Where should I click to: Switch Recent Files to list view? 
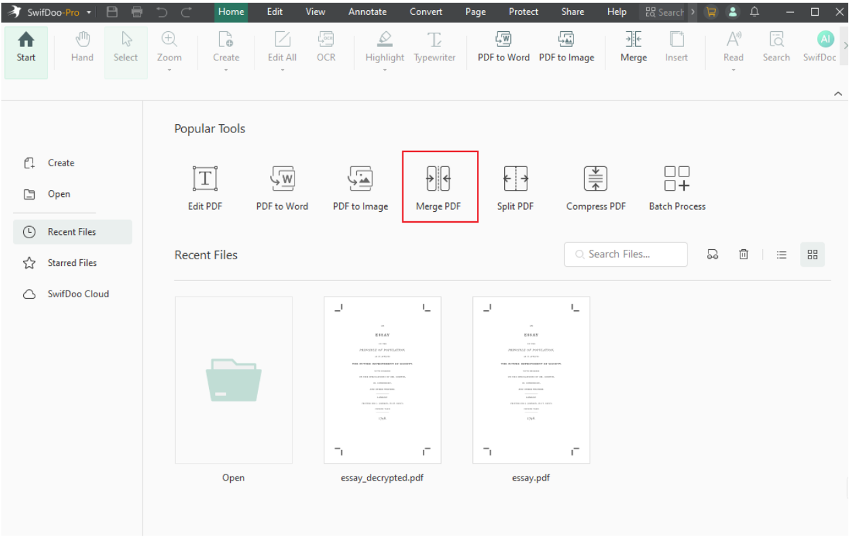tap(781, 254)
